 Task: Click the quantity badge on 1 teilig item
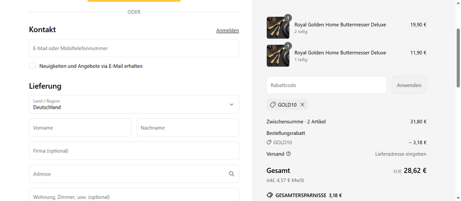click(x=288, y=46)
